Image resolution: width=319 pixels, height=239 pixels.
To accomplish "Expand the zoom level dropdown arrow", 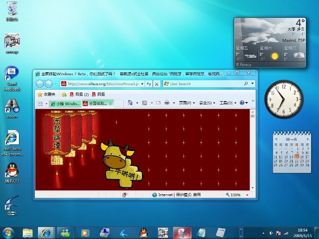I will [247, 195].
